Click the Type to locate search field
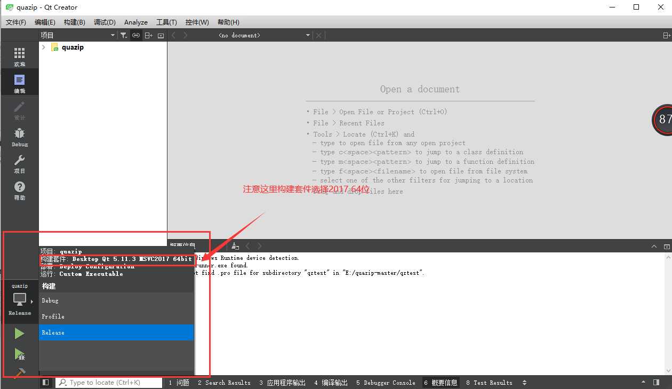Viewport: 672px width, 389px height. pos(109,383)
